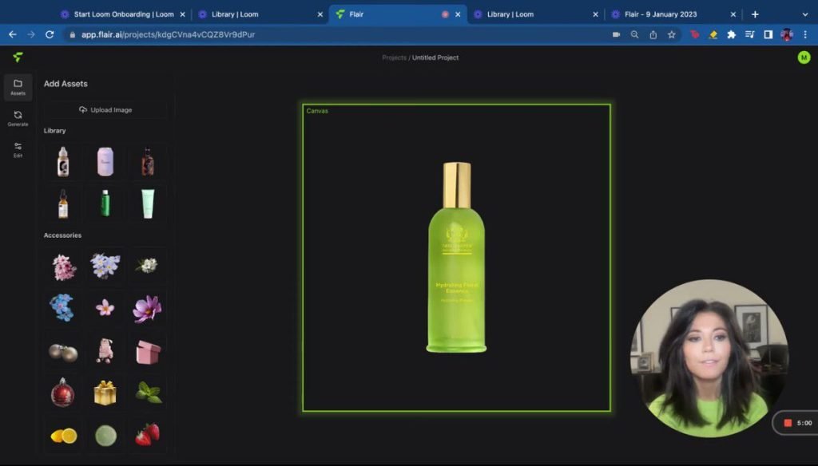Screen dimensions: 818x466
Task: Add the pink soda can from the Library
Action: pyautogui.click(x=105, y=161)
